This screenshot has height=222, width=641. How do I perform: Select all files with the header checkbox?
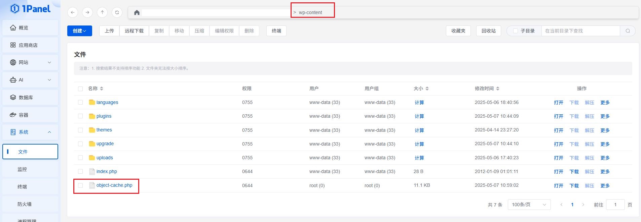coord(80,89)
